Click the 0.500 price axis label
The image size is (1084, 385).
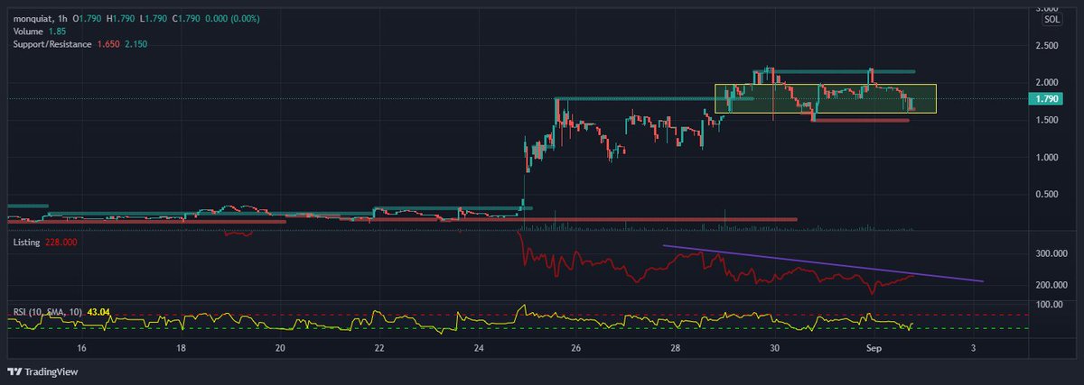1046,194
